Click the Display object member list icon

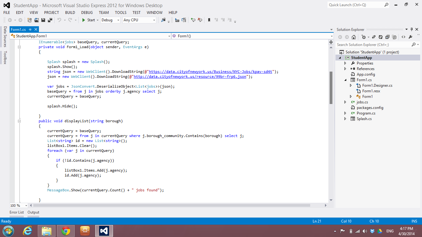pyautogui.click(x=177, y=20)
